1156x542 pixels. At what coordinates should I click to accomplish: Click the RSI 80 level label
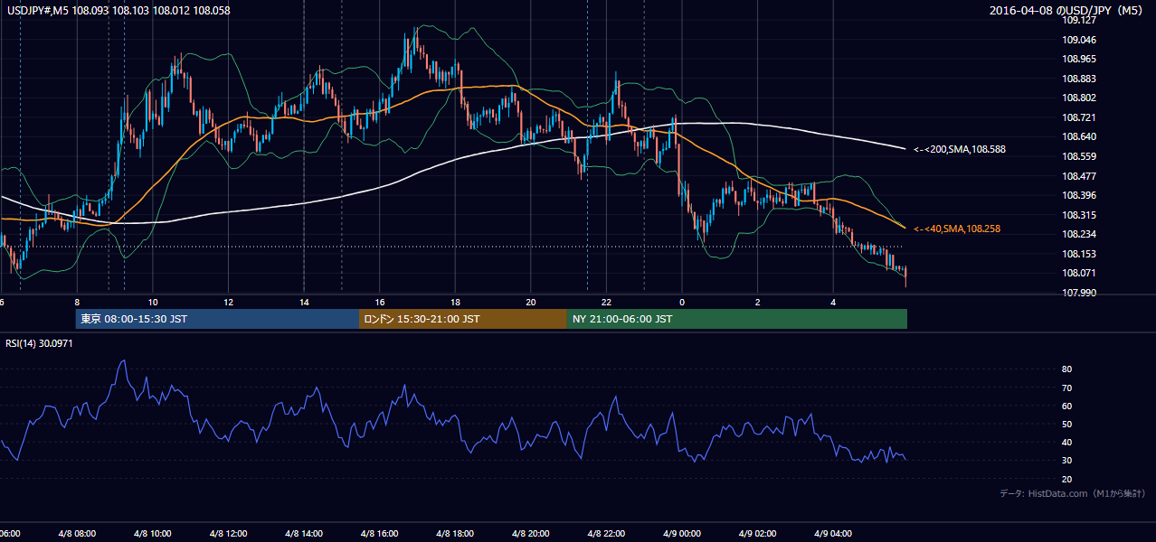(1067, 369)
